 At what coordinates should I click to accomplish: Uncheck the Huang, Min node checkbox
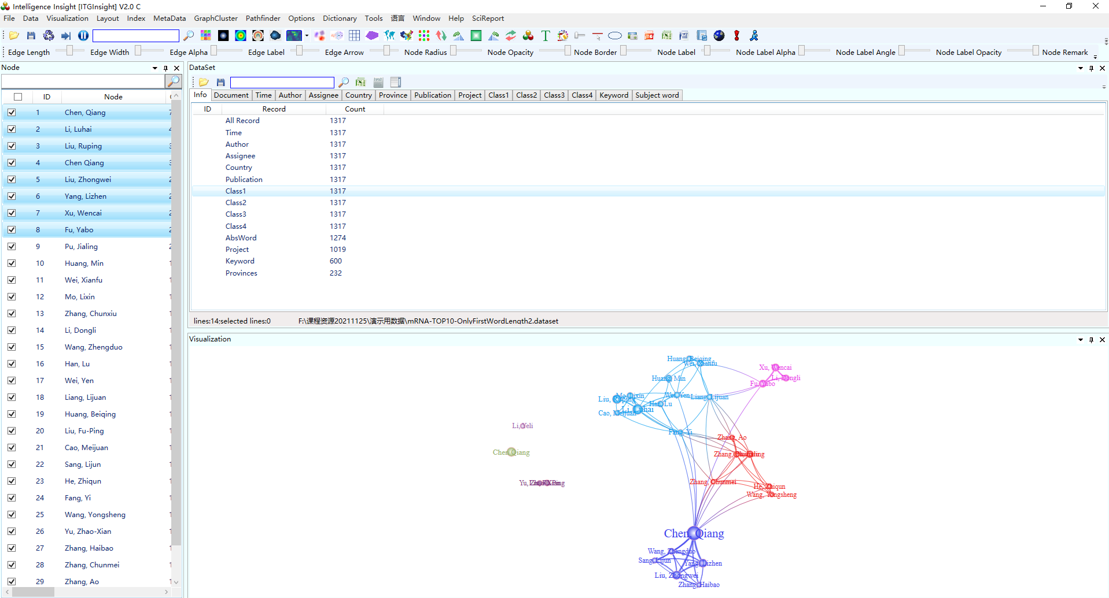(x=12, y=263)
